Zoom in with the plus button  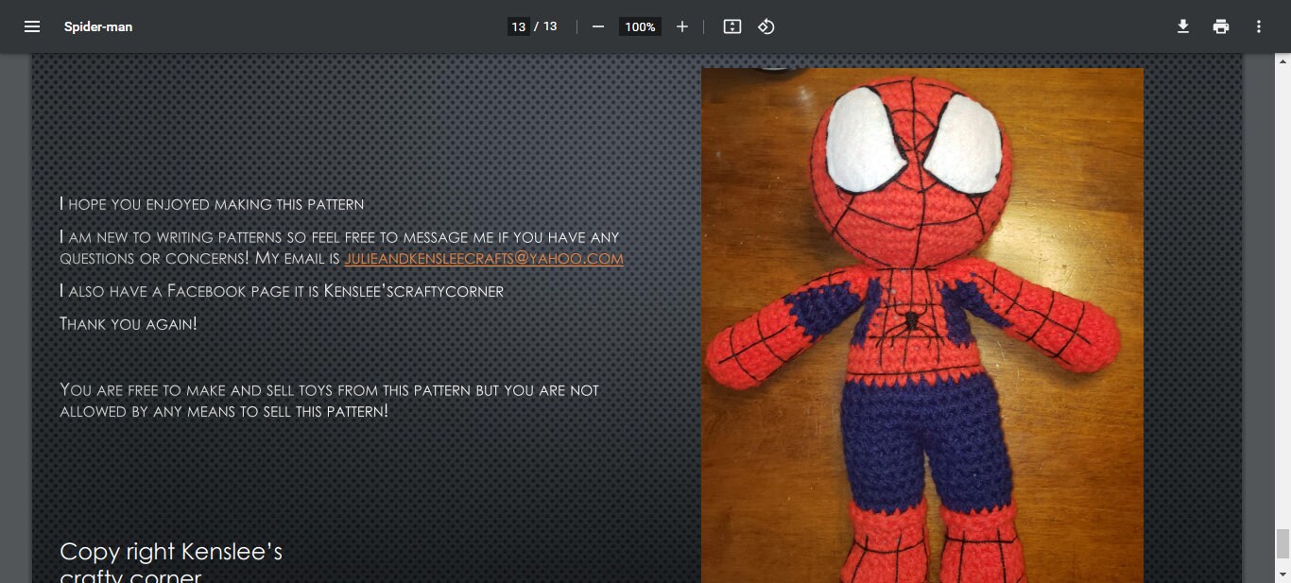pyautogui.click(x=682, y=26)
